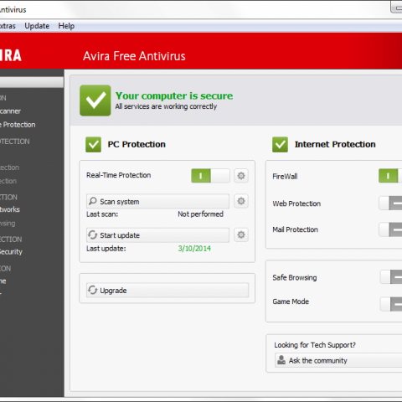This screenshot has width=402, height=402.
Task: Click the community person icon
Action: [x=281, y=360]
